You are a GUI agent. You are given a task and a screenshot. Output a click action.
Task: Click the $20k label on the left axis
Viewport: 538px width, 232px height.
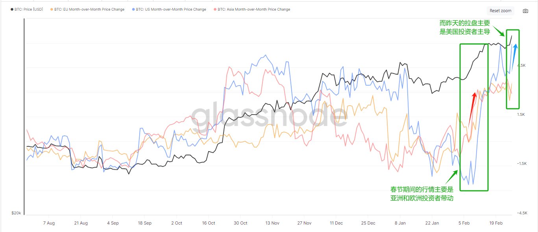coord(17,213)
